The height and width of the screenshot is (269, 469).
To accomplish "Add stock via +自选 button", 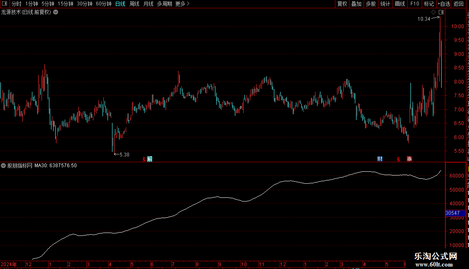I will tap(444, 4).
